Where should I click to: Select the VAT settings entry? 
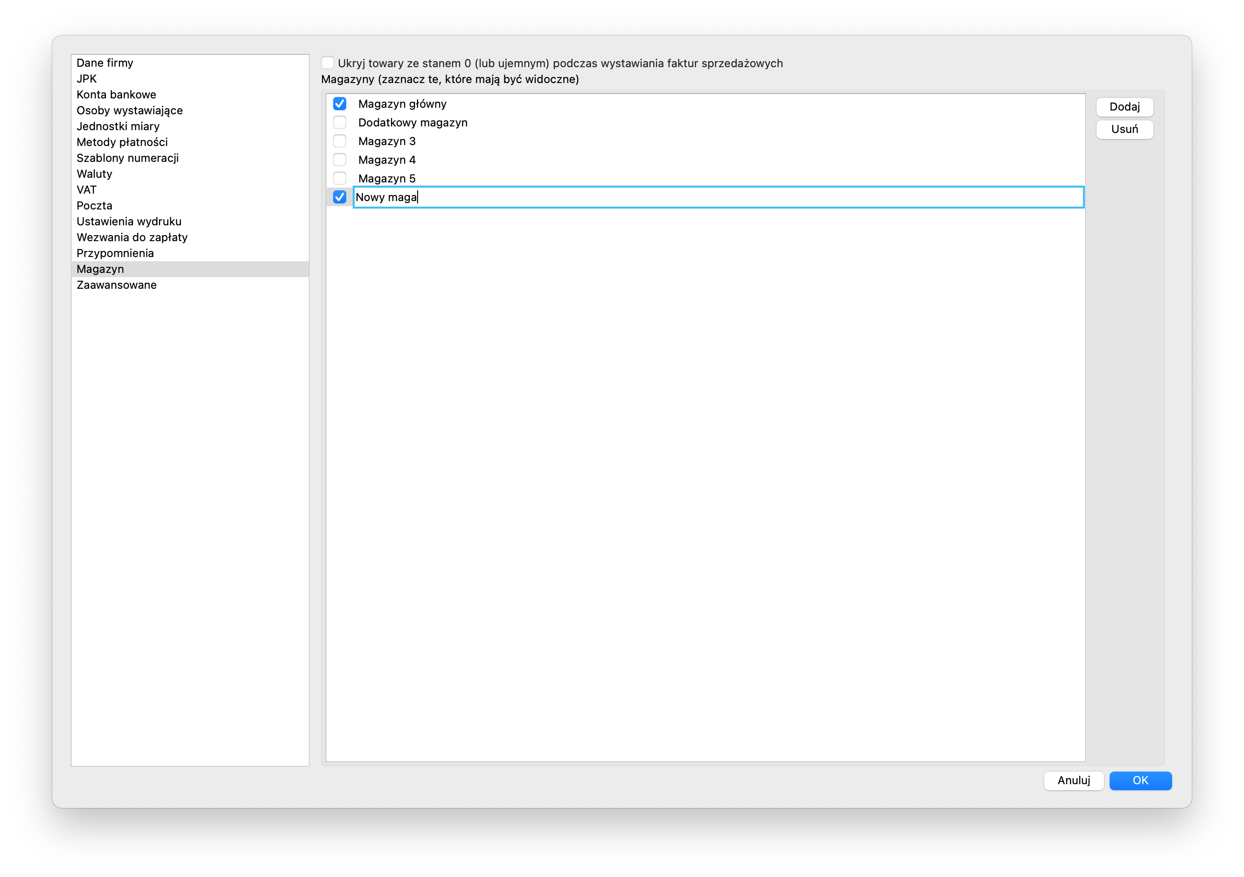[x=190, y=189]
